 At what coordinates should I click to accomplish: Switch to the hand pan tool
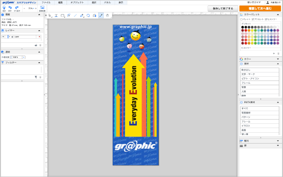coord(107,16)
